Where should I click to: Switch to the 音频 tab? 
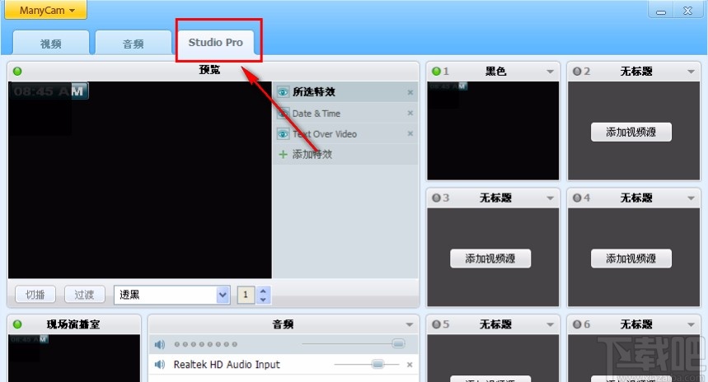(134, 44)
